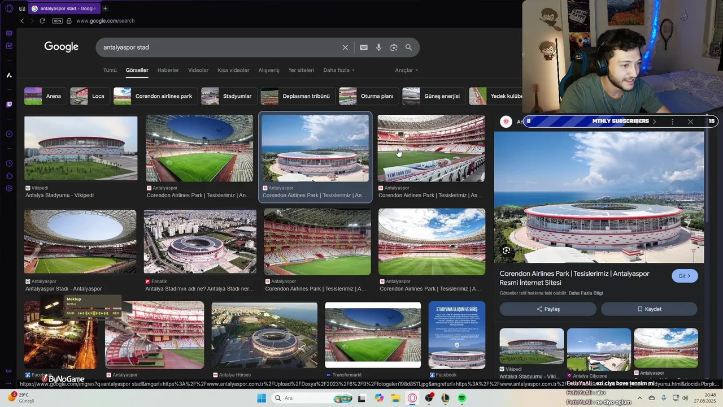Screen dimensions: 723x407
Task: Close the monthly subscribers overlay with X
Action: click(x=690, y=122)
